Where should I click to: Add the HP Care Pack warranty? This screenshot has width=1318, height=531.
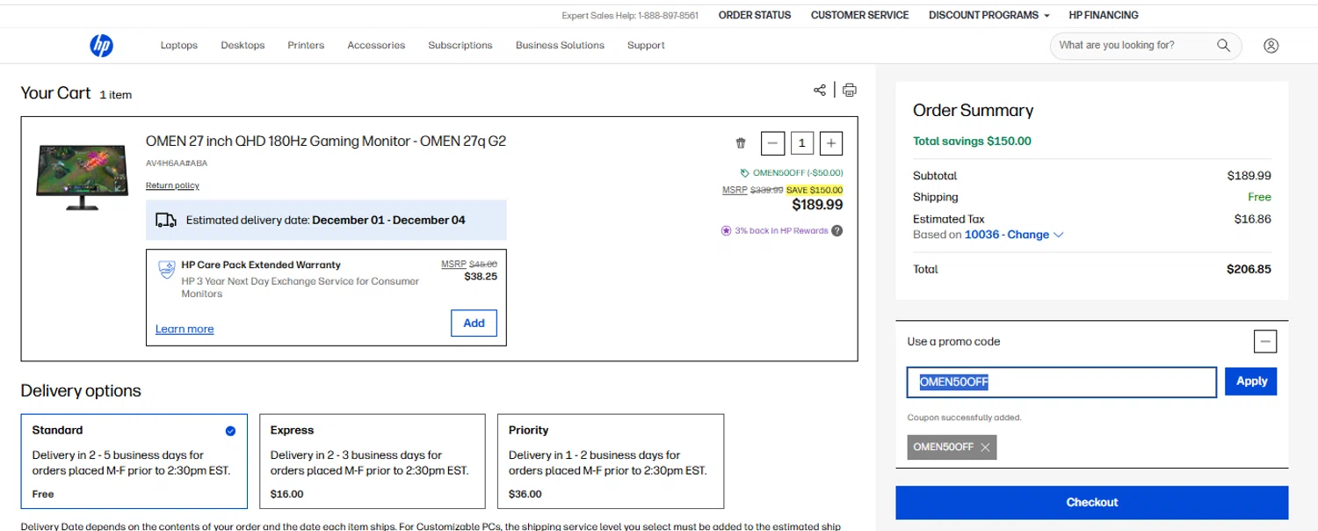pyautogui.click(x=474, y=323)
